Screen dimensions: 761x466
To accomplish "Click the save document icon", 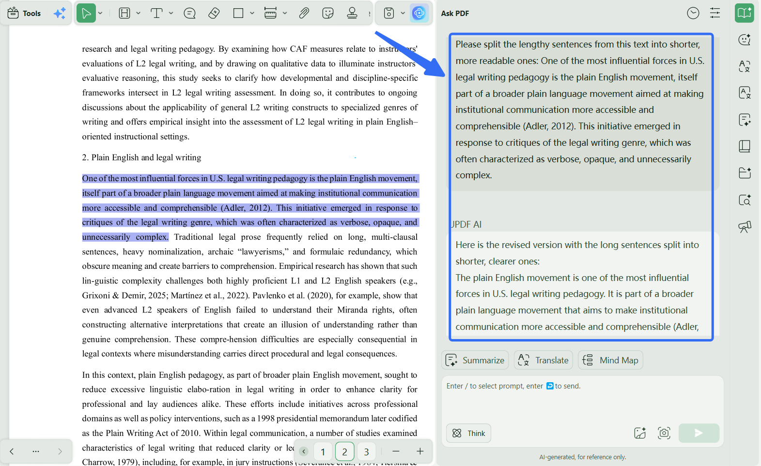I will pyautogui.click(x=389, y=13).
